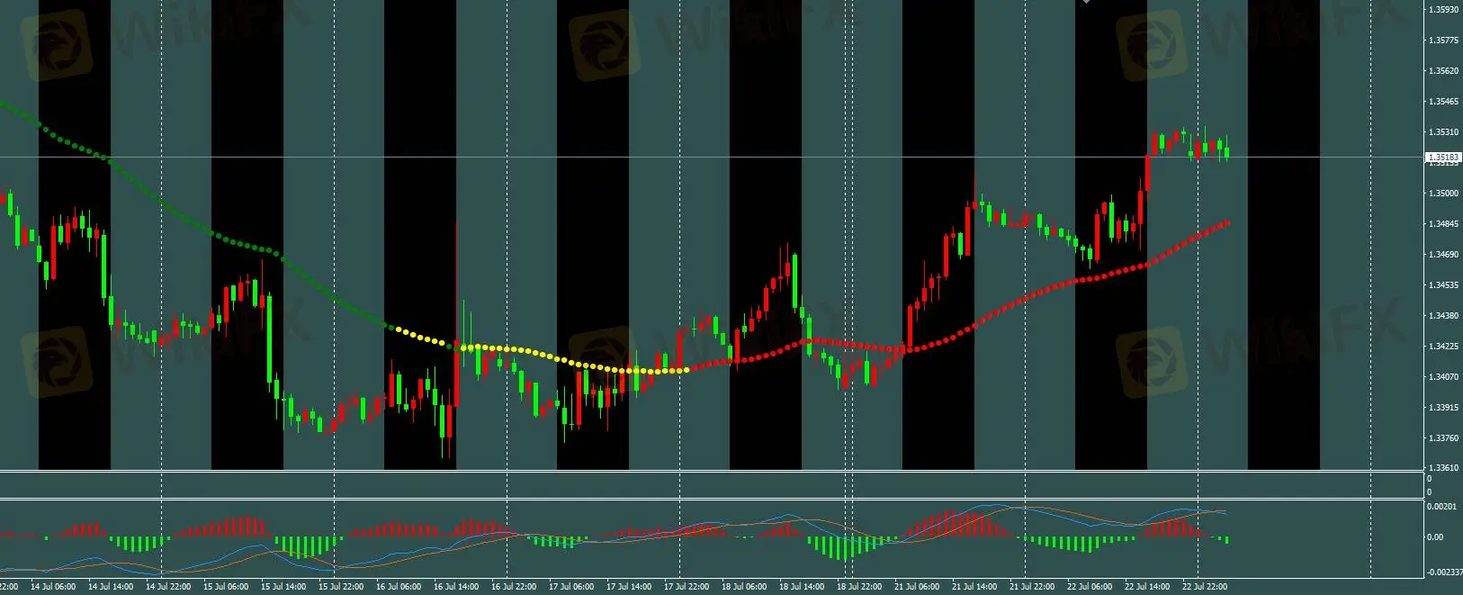Screen dimensions: 1463x595
Task: Click the 16 Jul 06:00 time label
Action: click(x=399, y=587)
